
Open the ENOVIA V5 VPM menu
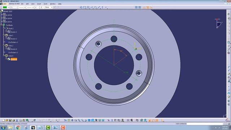[x=14, y=4]
